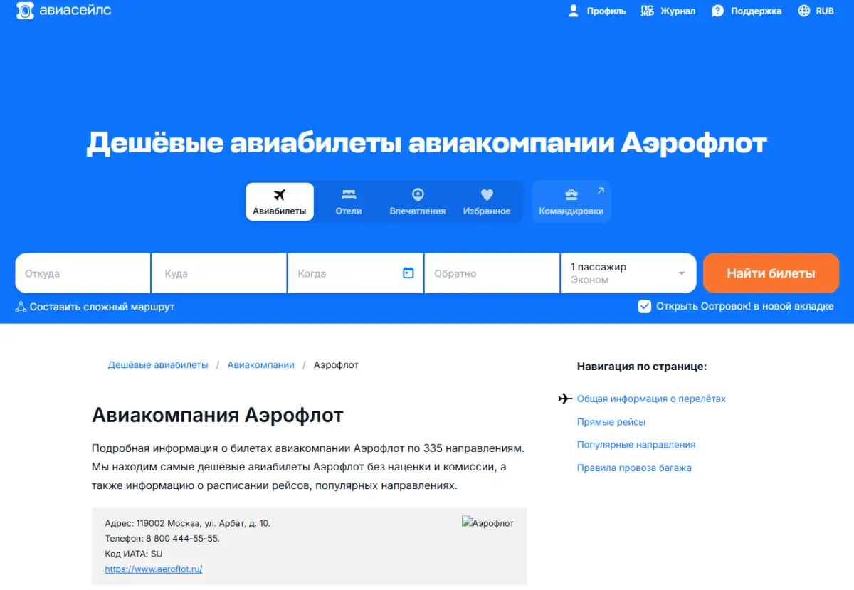Click the Адрес: 119002 Москва address line

(187, 523)
